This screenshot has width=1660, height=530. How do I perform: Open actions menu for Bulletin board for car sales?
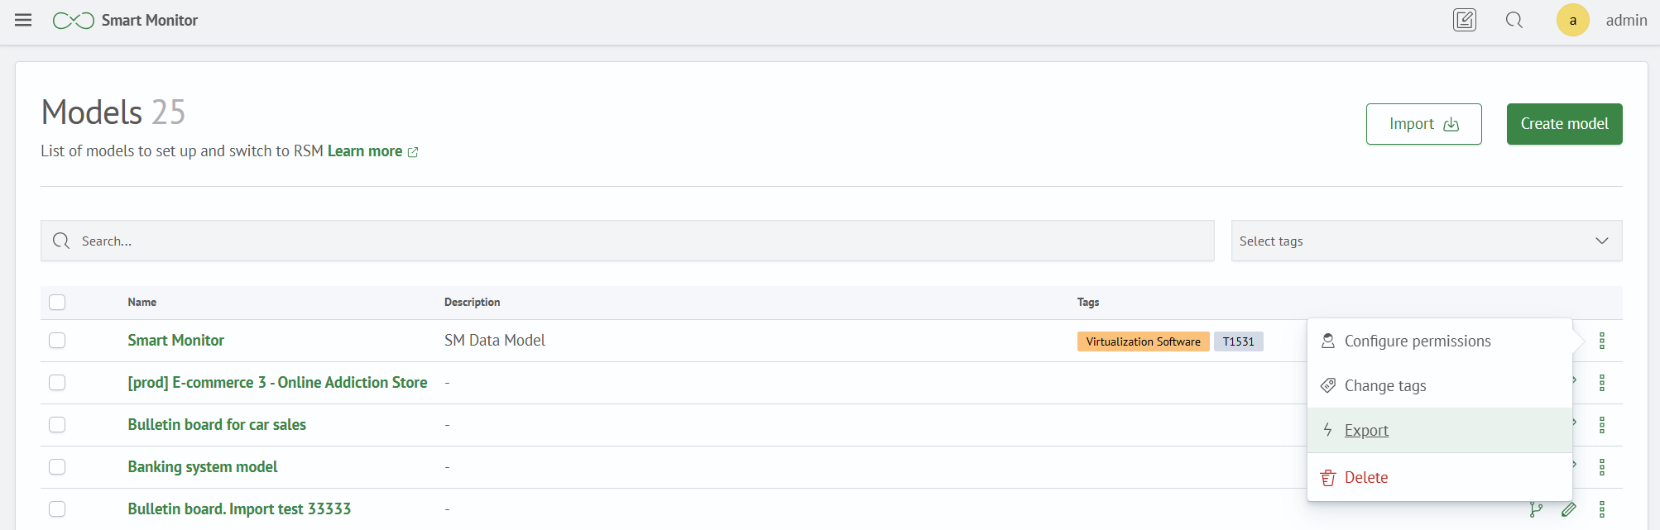(x=1602, y=425)
